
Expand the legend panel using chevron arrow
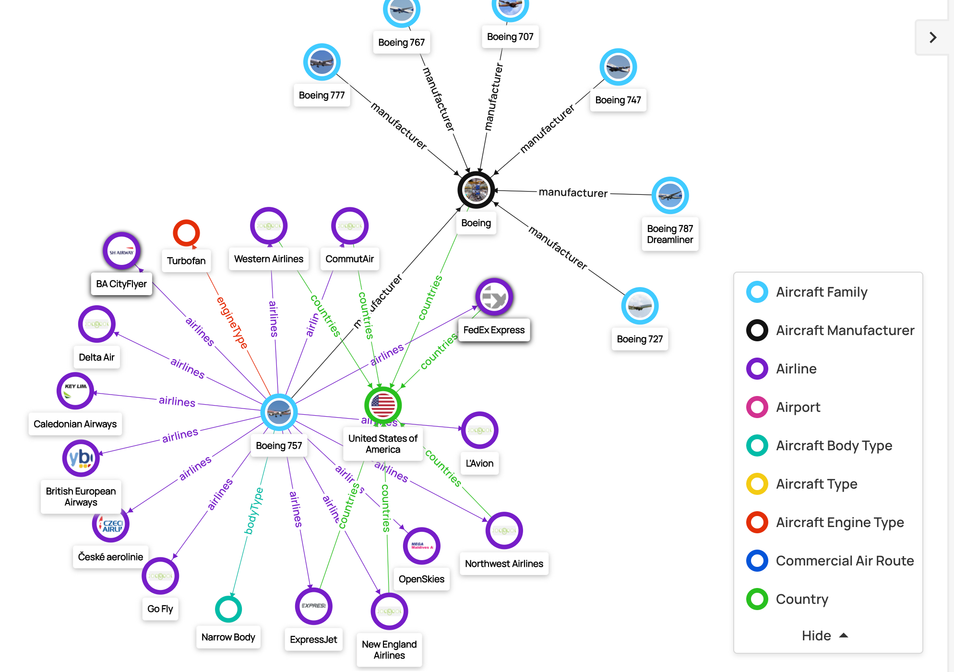[934, 37]
